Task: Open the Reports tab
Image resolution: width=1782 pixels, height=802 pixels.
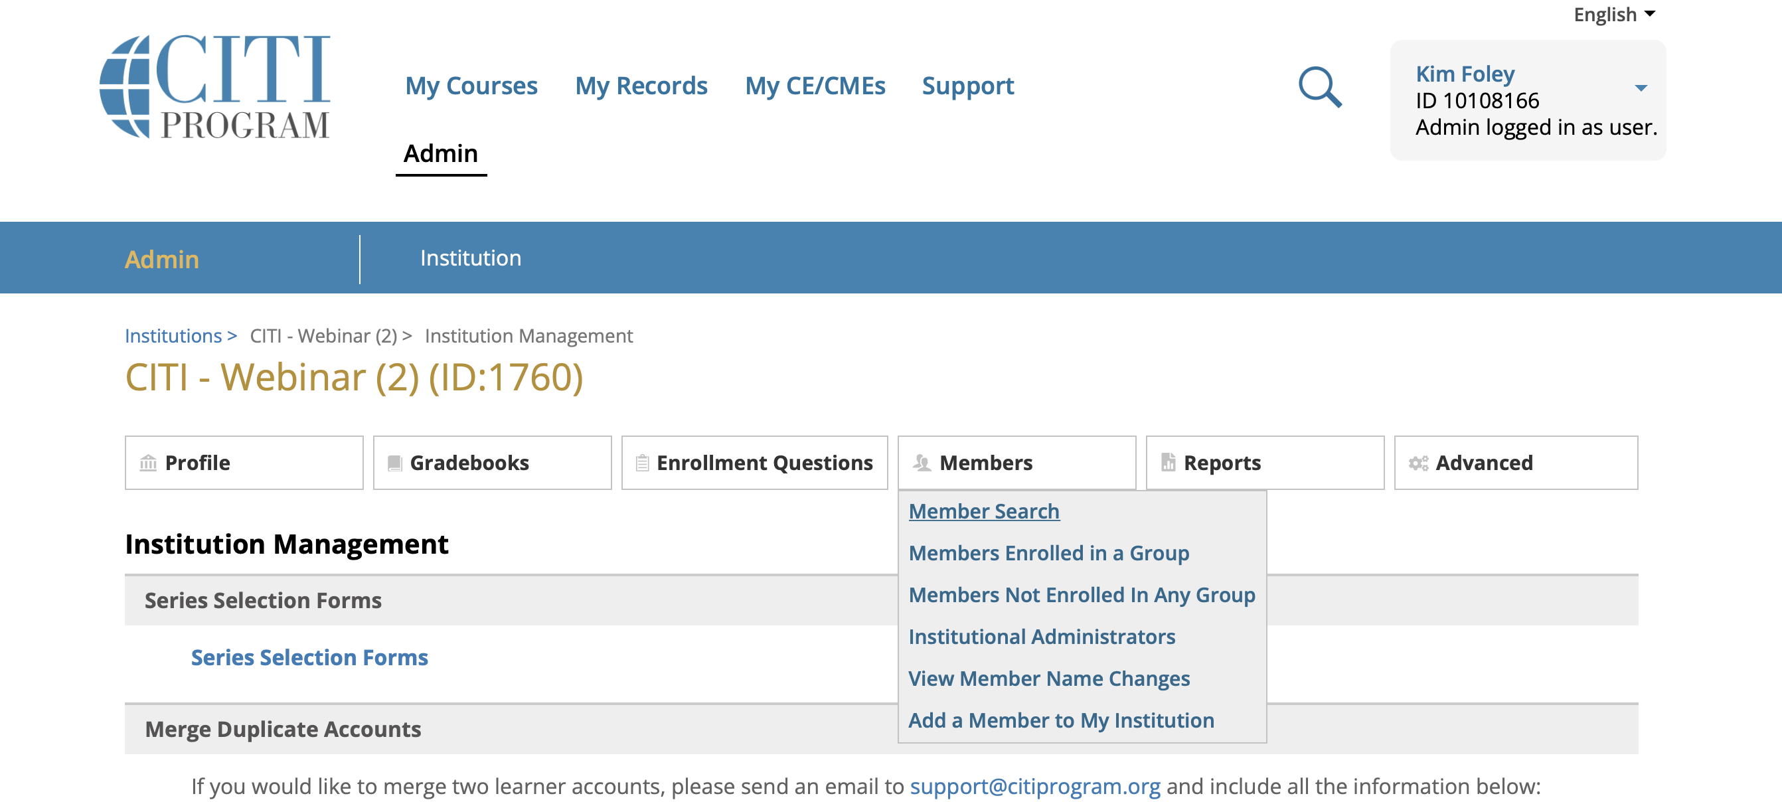Action: coord(1265,462)
